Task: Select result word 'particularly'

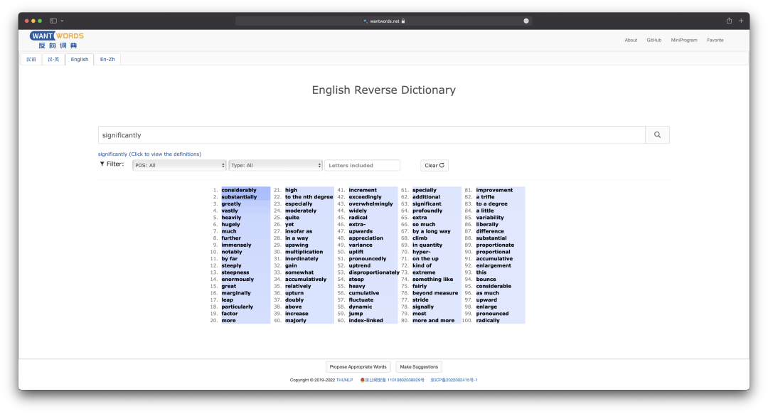Action: pos(237,307)
